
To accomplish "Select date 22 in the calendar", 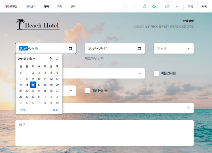I will pyautogui.click(x=27, y=91).
